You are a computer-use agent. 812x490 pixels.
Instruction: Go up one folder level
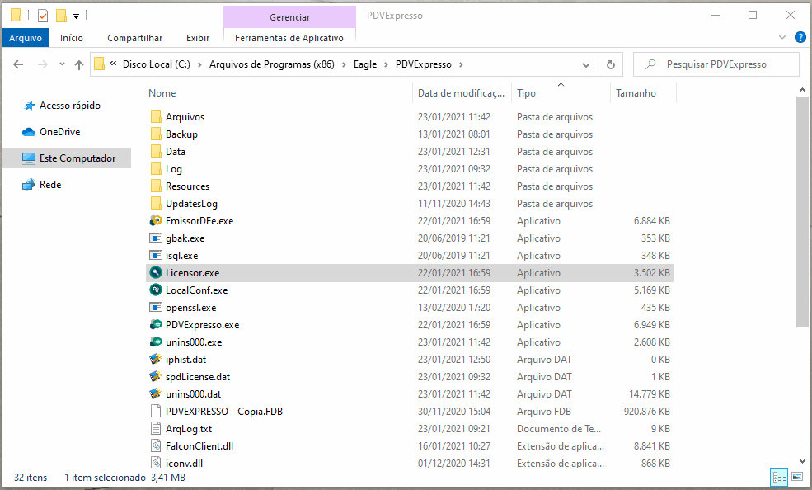click(78, 64)
